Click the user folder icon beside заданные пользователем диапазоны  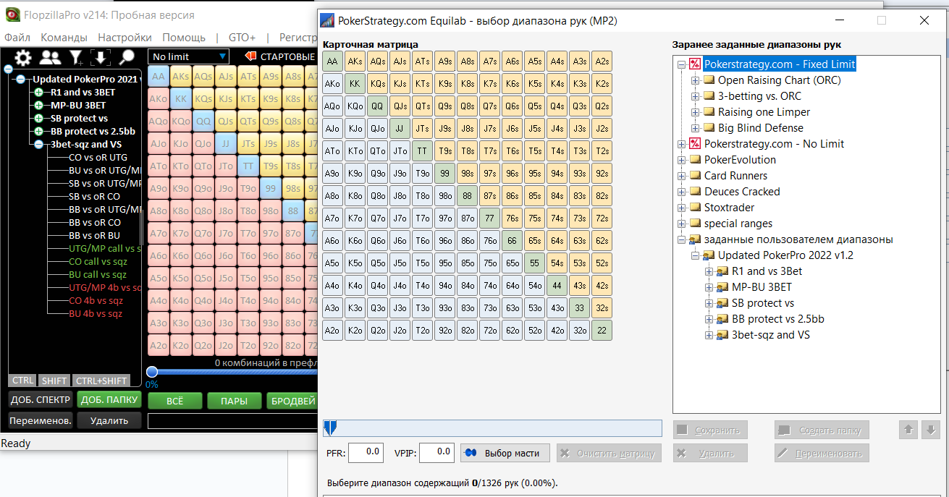point(695,239)
